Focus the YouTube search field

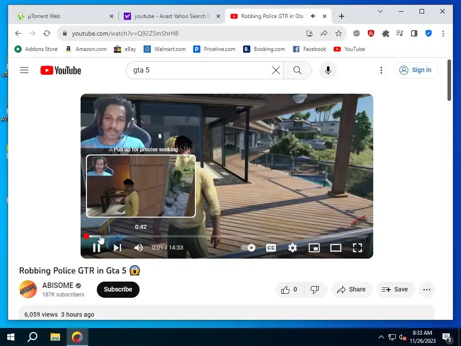click(x=200, y=70)
